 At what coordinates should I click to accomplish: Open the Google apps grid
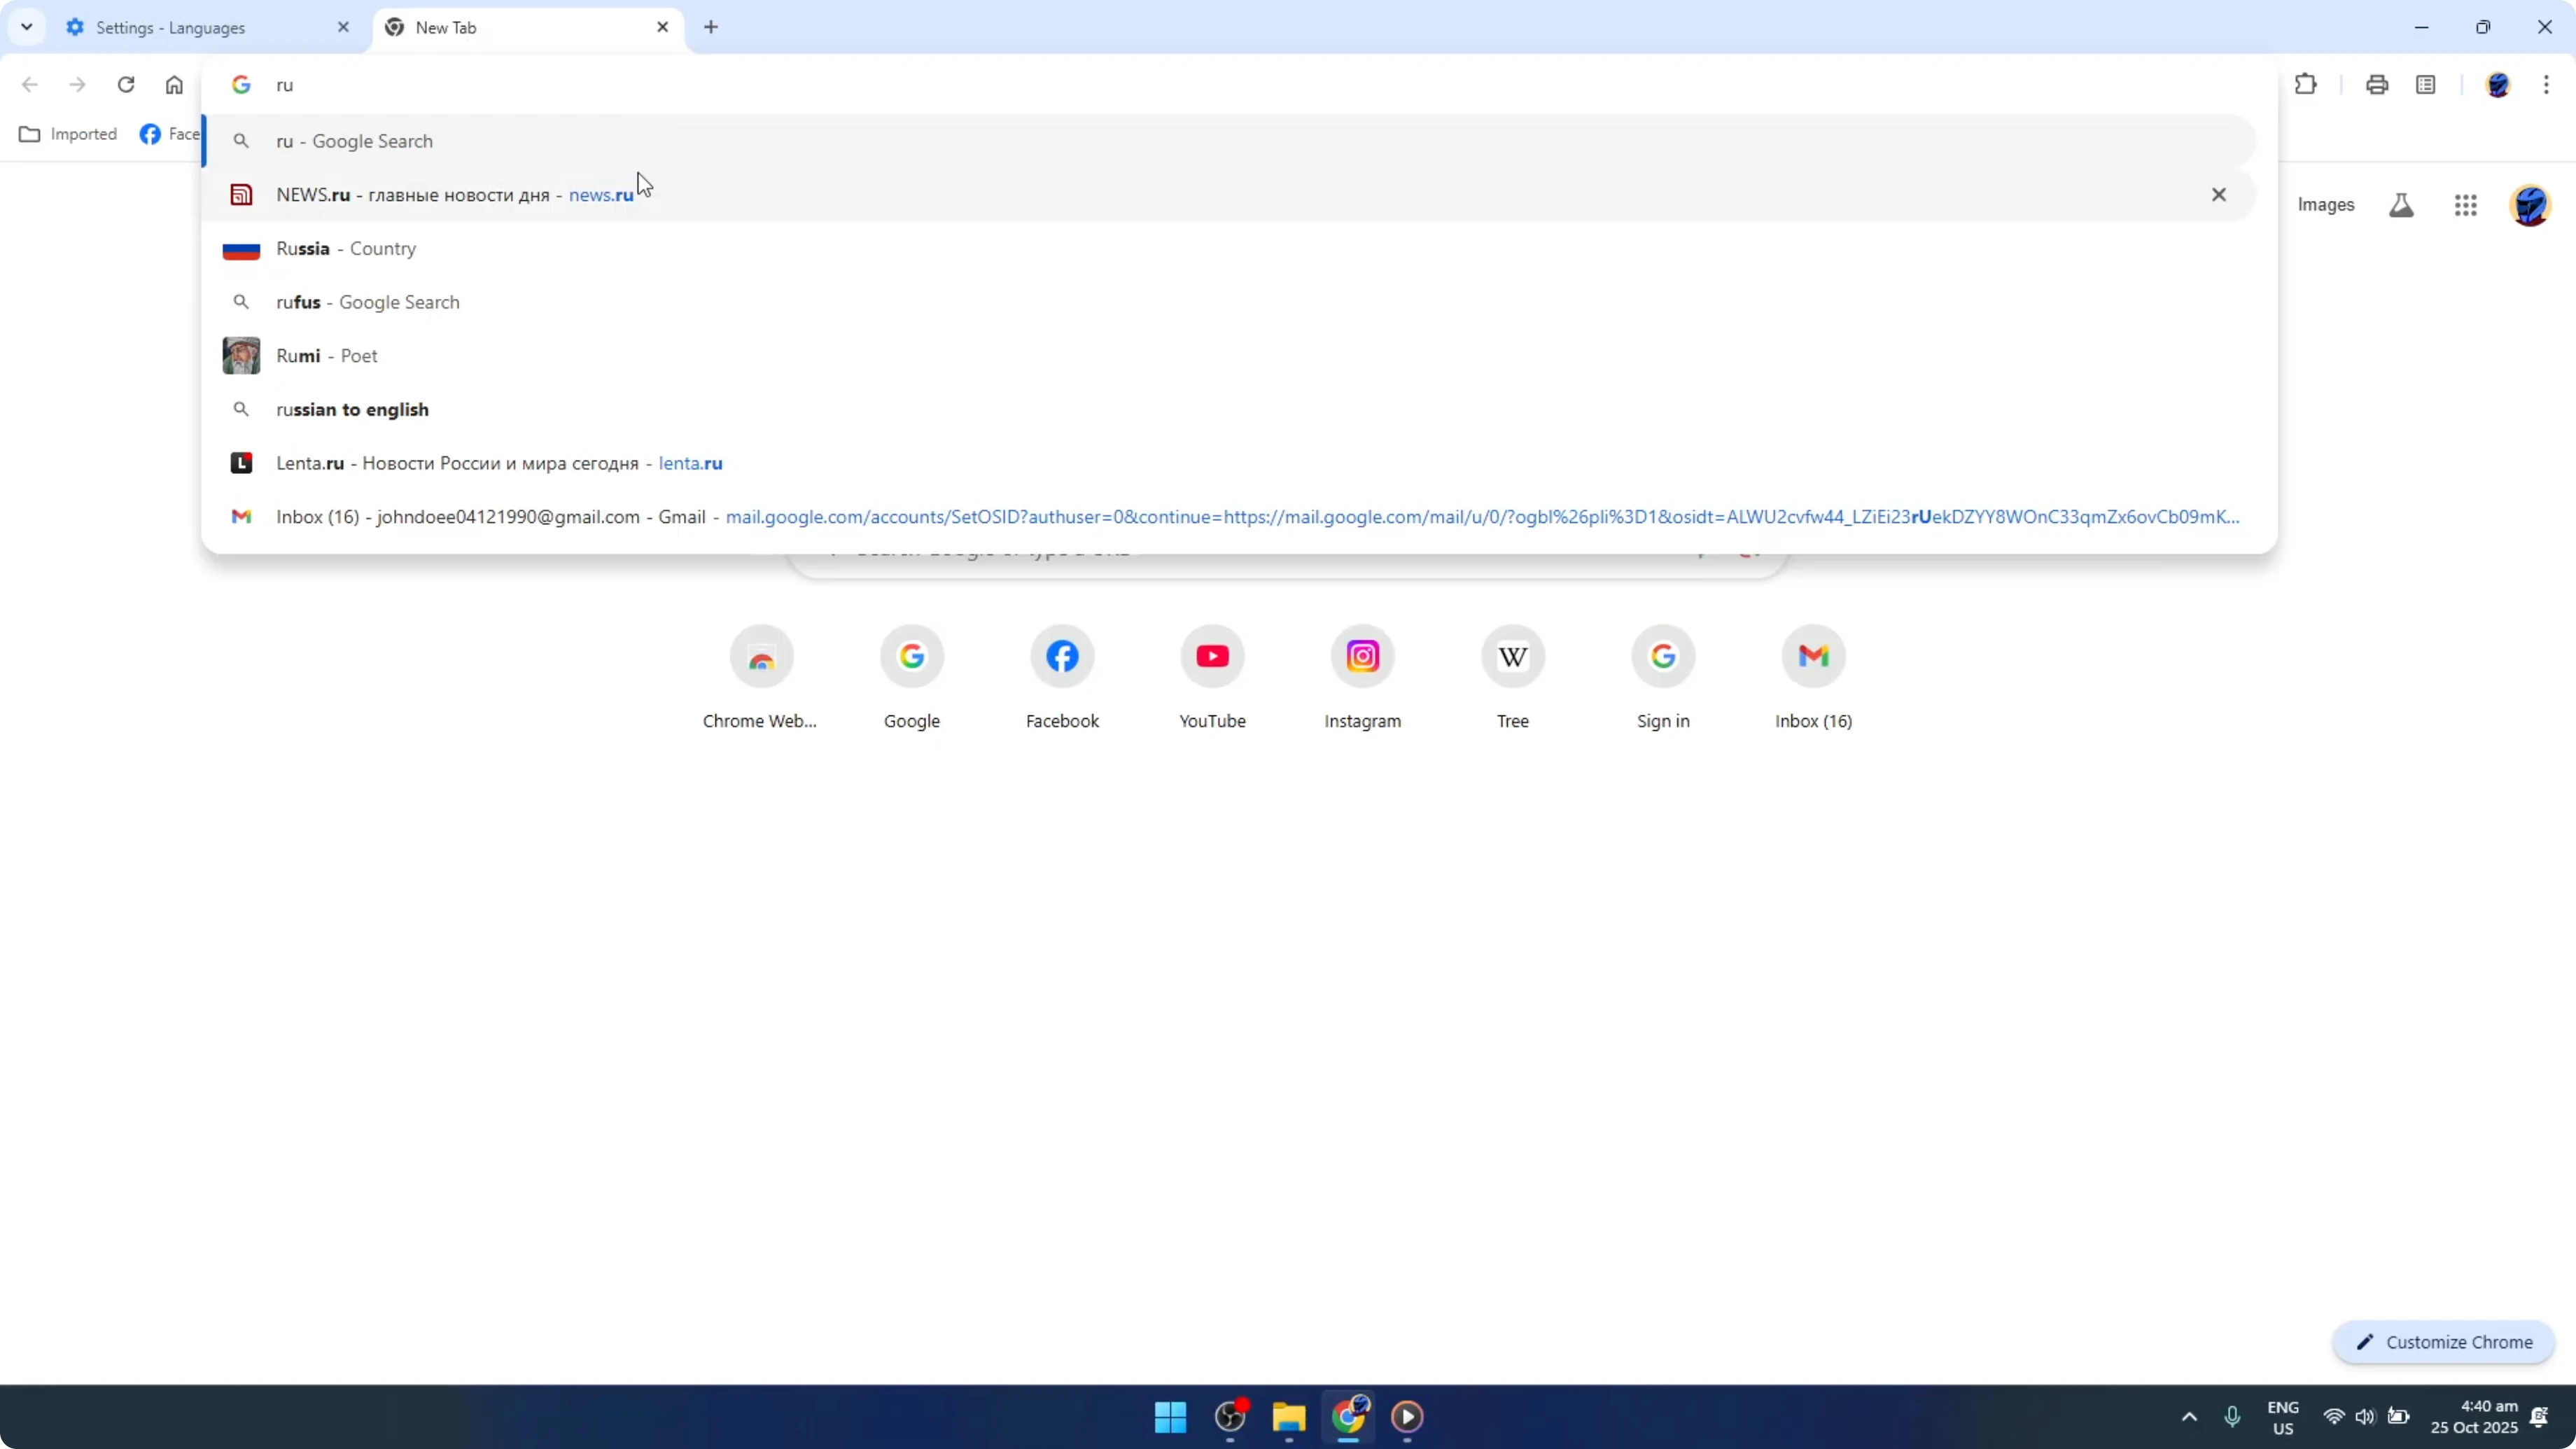coord(2466,204)
